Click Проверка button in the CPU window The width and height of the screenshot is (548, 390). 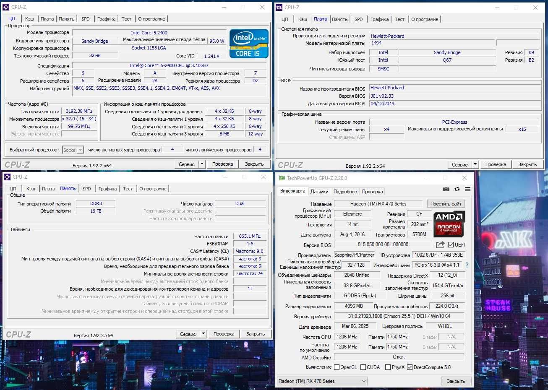[222, 164]
